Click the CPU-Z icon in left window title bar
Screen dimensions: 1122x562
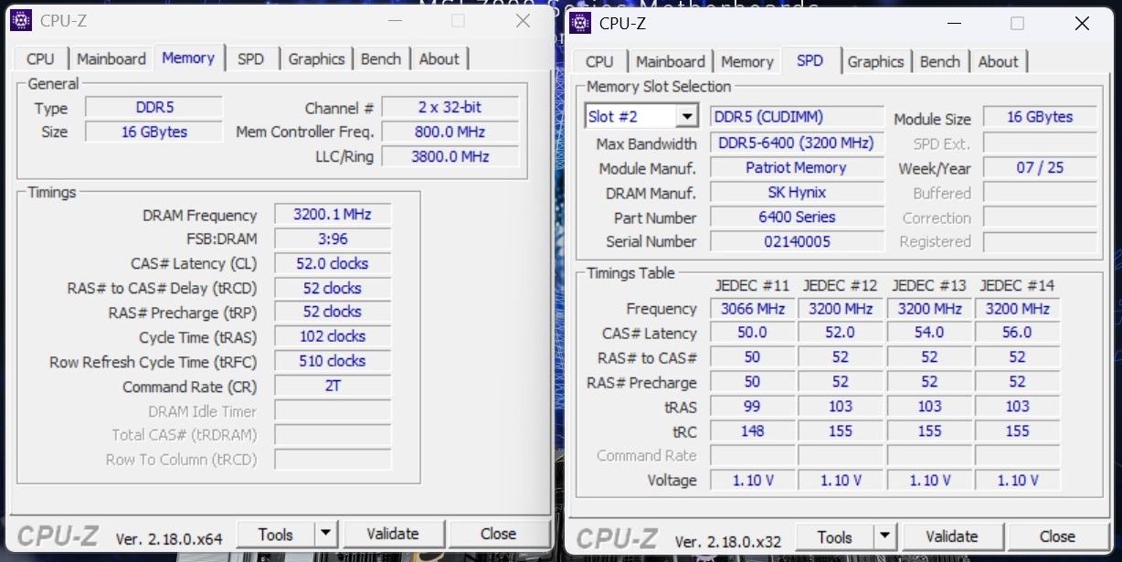[20, 20]
